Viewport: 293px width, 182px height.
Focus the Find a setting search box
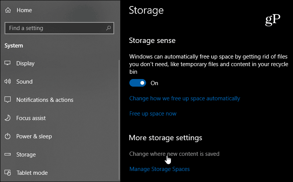[x=59, y=28]
